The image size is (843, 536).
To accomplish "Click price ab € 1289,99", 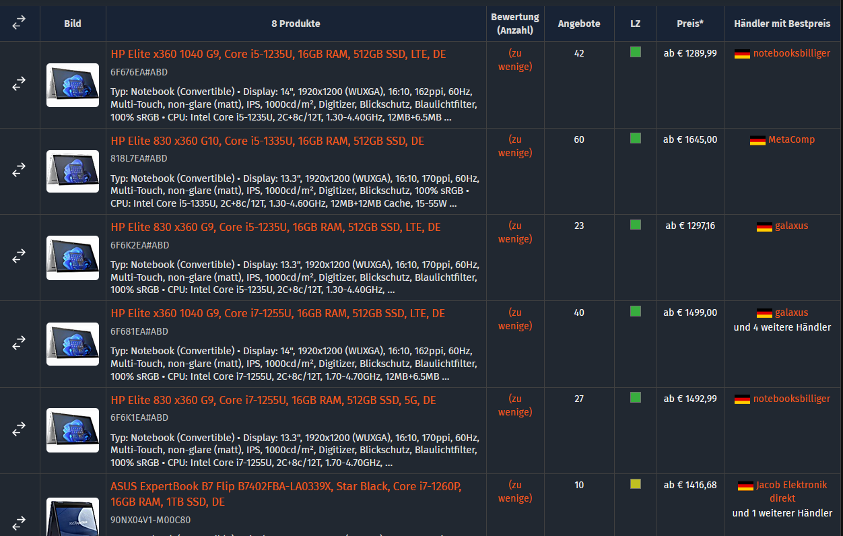I will (690, 53).
